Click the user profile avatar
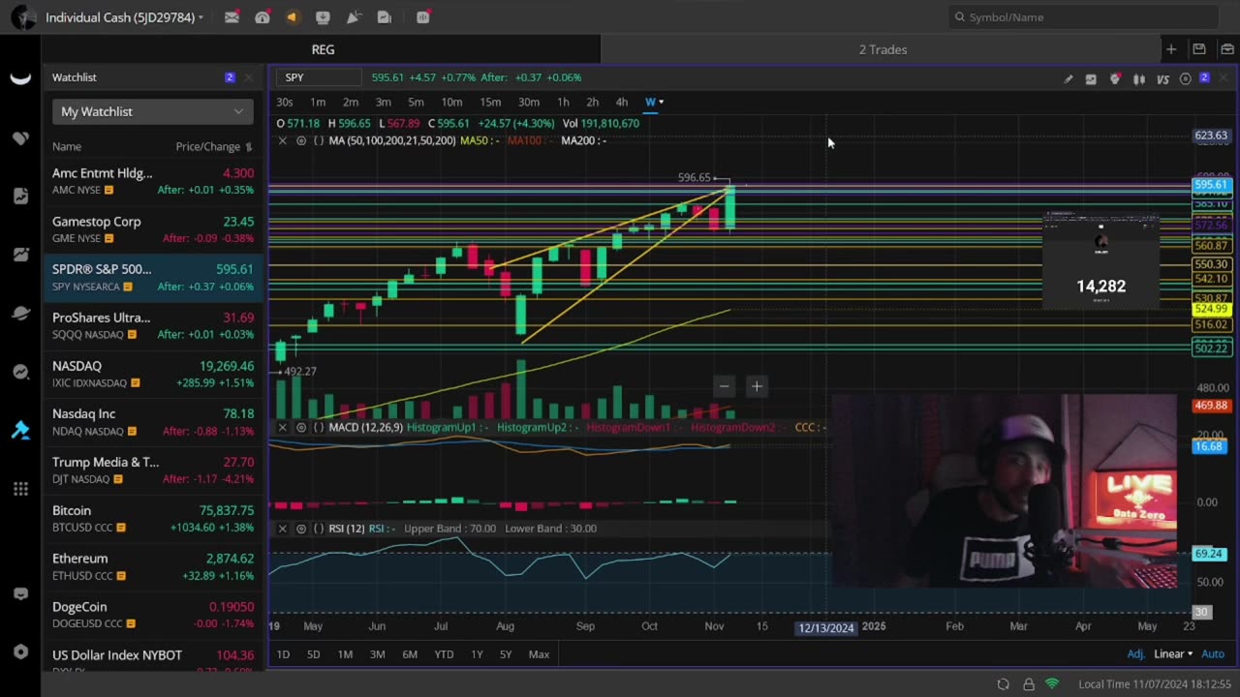Screen dimensions: 1240x697 click(23, 17)
